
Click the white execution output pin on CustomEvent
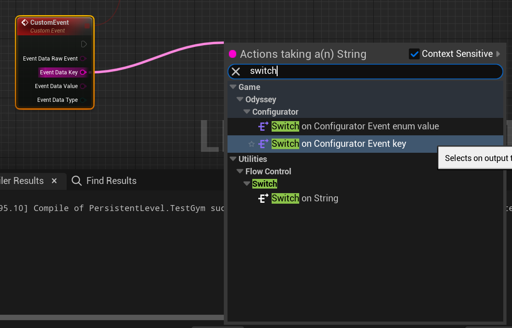point(84,44)
